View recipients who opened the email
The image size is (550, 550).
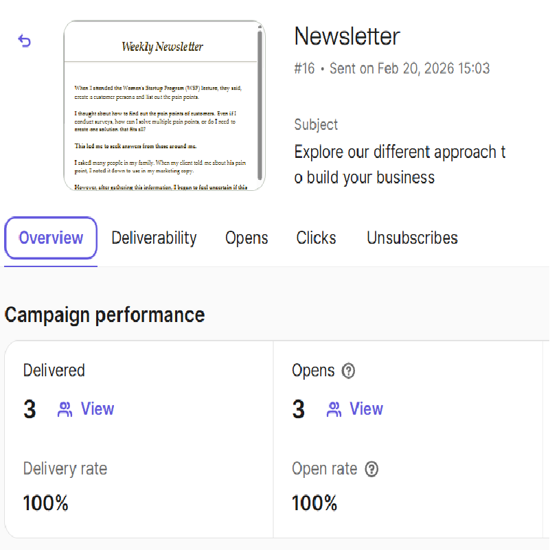pos(366,409)
